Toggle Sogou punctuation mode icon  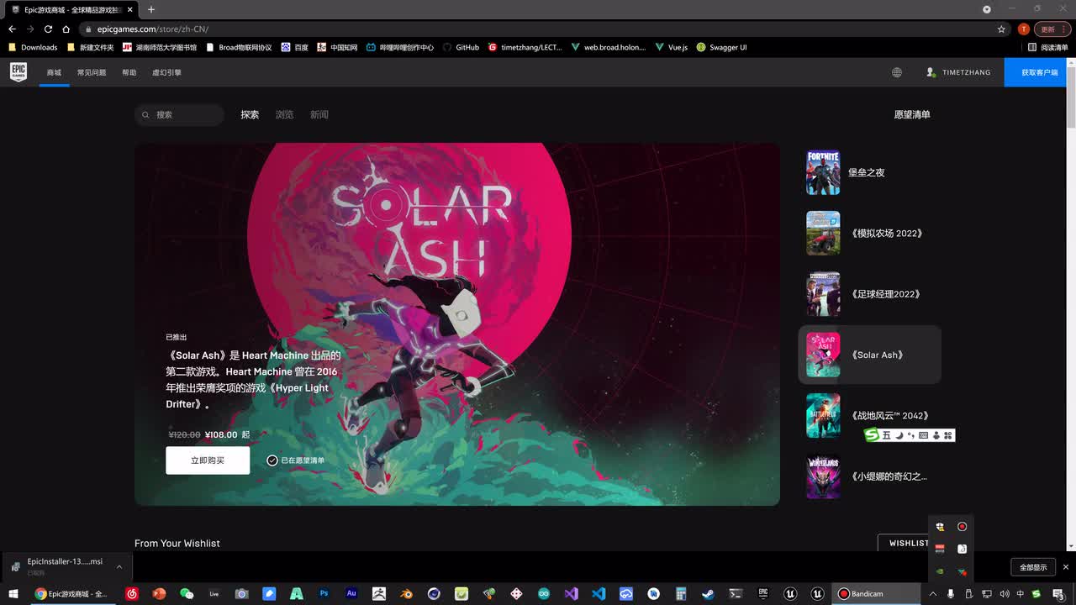(911, 435)
